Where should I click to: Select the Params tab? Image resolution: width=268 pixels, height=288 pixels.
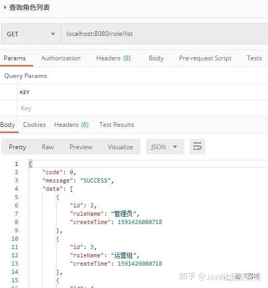[x=15, y=58]
